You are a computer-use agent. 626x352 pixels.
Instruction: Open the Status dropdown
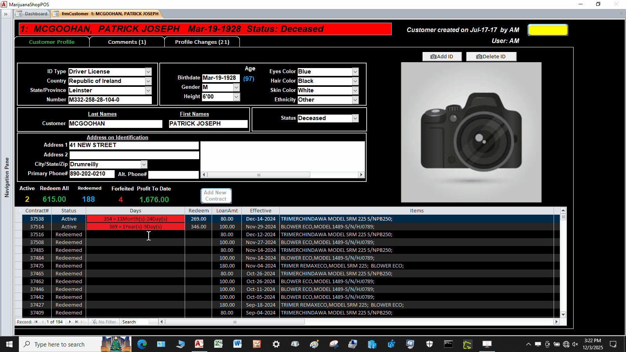coord(355,118)
